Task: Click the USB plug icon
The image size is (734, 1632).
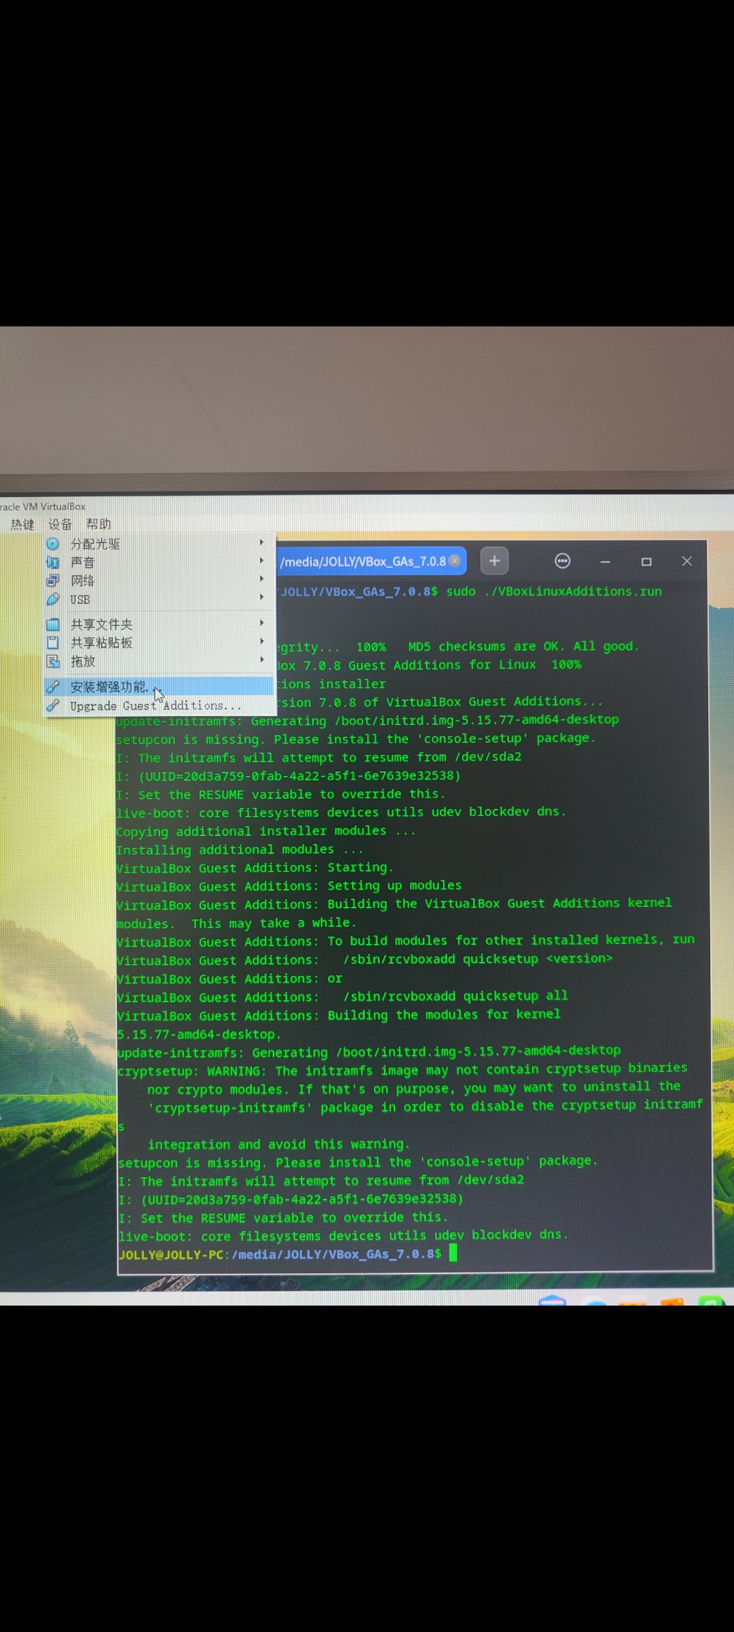Action: click(x=53, y=599)
